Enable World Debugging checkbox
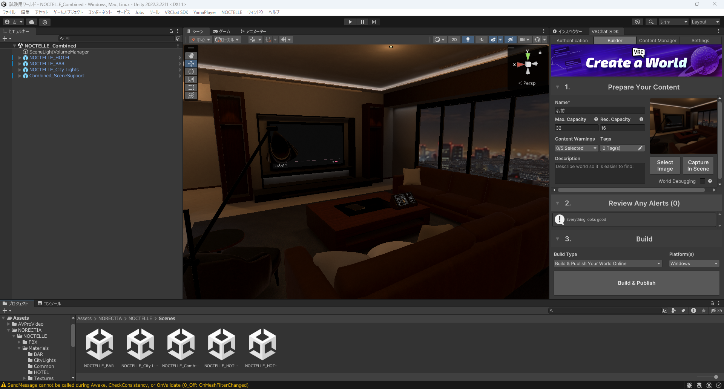This screenshot has width=724, height=389. pyautogui.click(x=702, y=181)
